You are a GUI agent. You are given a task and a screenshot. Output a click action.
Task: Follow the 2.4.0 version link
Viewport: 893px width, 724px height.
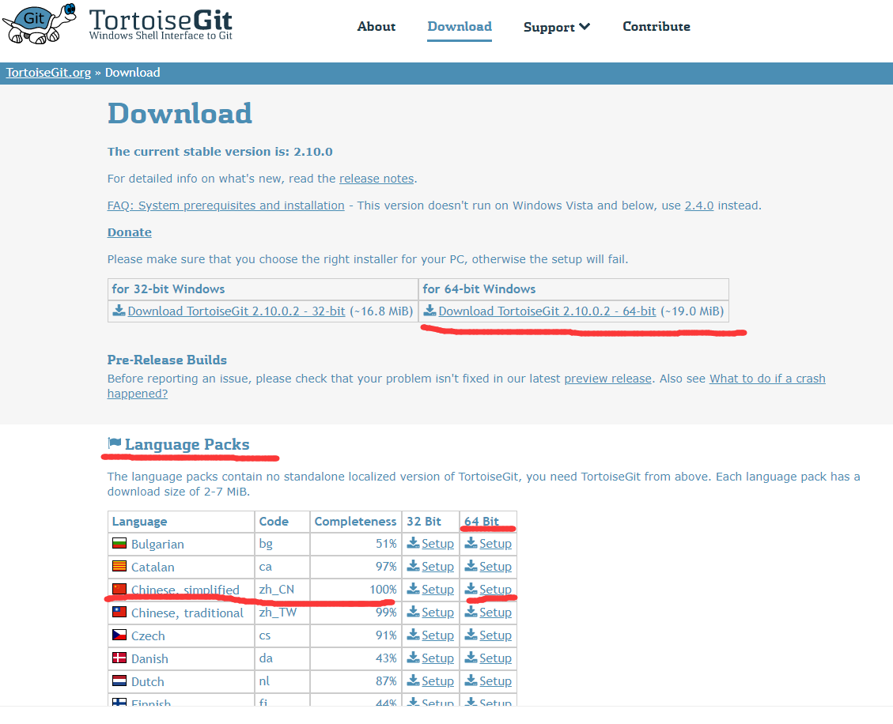point(698,206)
